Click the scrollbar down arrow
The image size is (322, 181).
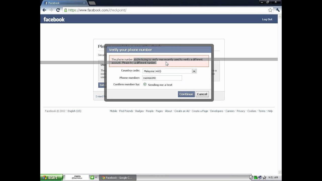point(280,171)
